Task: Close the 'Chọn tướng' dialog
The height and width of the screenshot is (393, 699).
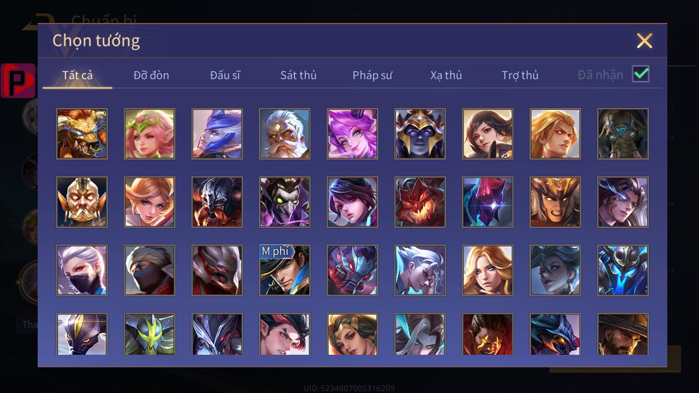Action: pos(645,40)
